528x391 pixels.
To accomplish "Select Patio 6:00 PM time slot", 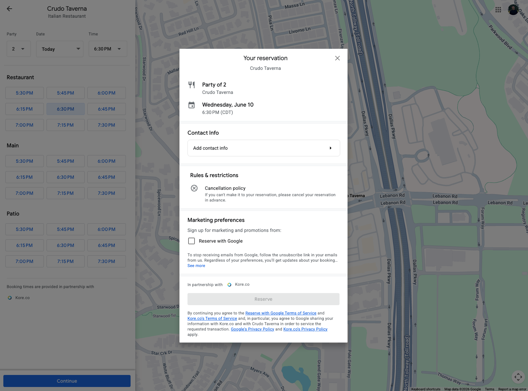I will 106,229.
